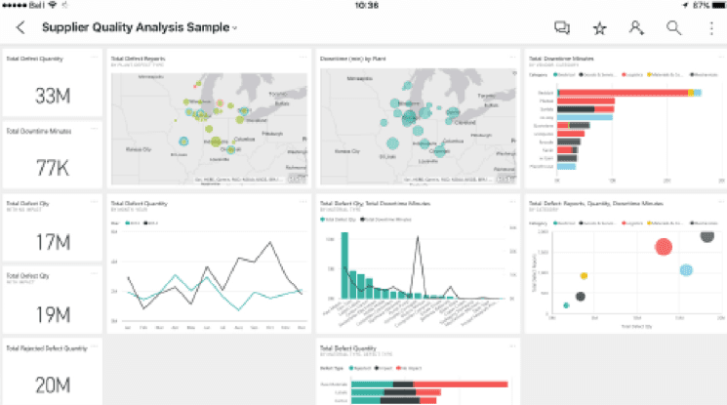Tap the tallest teal bar in material type chart
Image resolution: width=727 pixels, height=405 pixels.
point(344,264)
